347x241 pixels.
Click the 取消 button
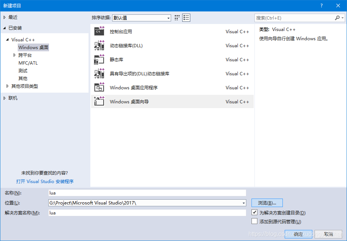(329, 234)
